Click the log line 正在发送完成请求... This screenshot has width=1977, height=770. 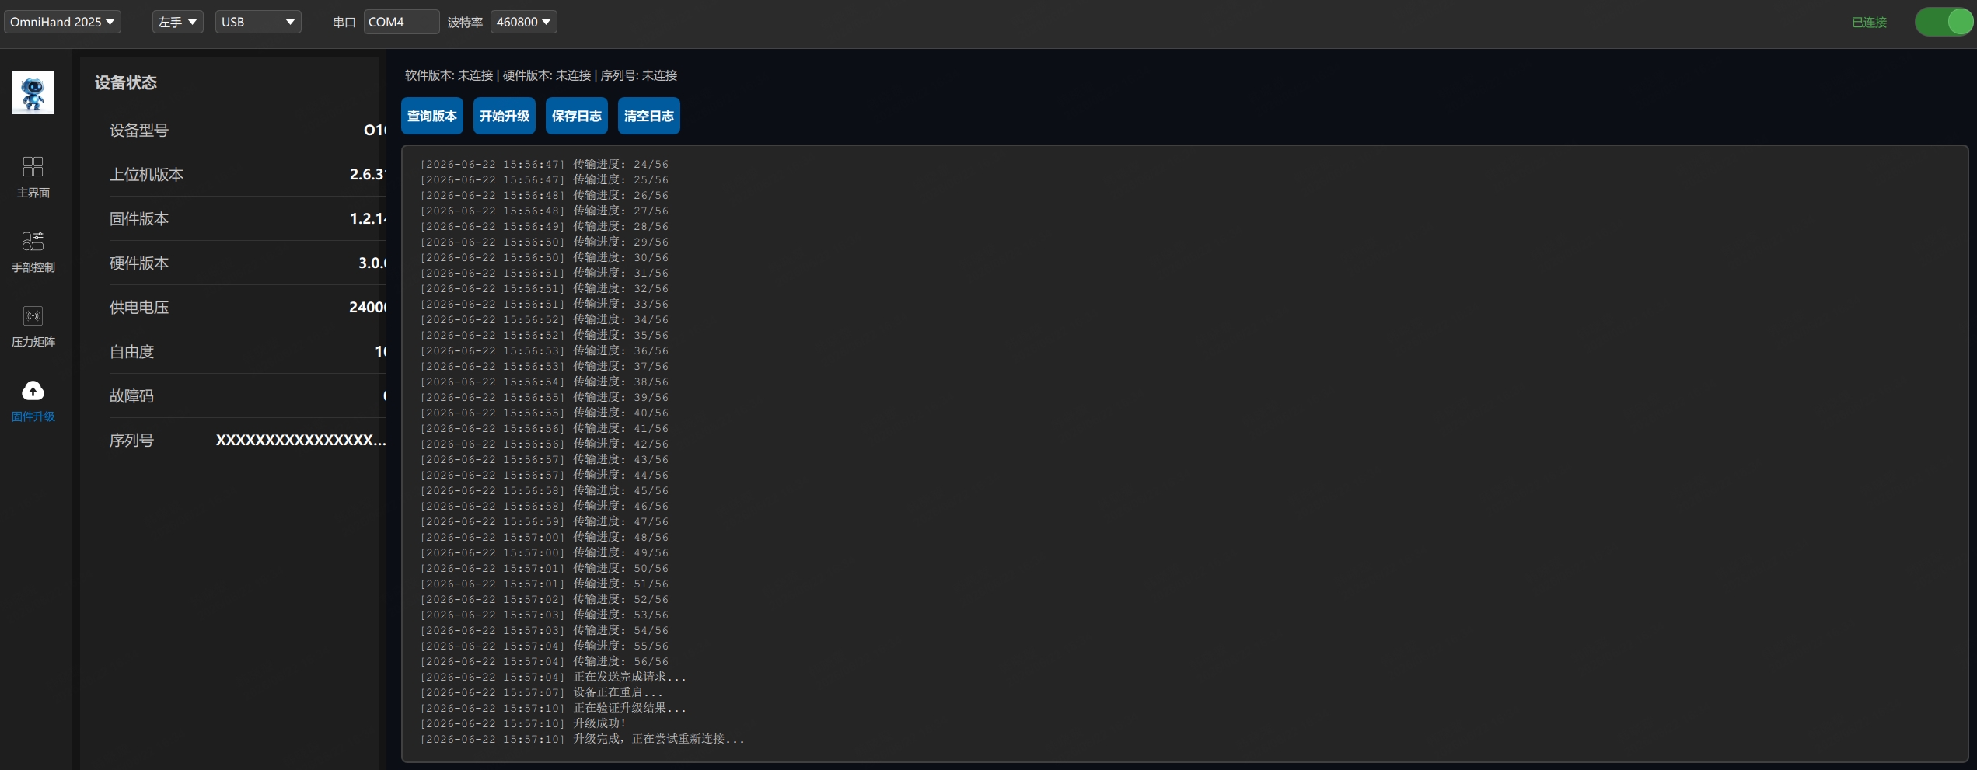point(554,677)
